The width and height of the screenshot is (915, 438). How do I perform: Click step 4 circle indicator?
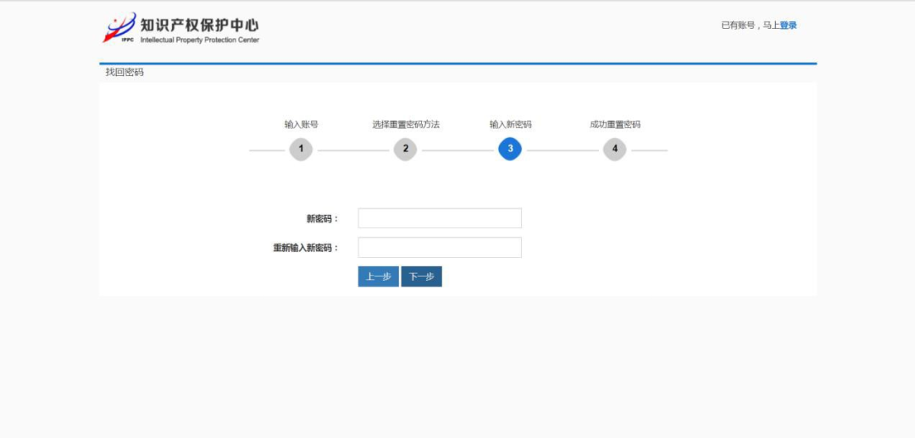[614, 150]
